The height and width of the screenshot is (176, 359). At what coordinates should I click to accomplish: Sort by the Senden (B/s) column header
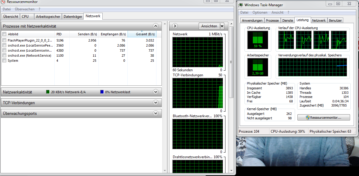click(x=84, y=34)
